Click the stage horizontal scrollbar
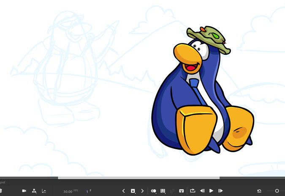Image resolution: width=285 pixels, height=196 pixels. 138,178
